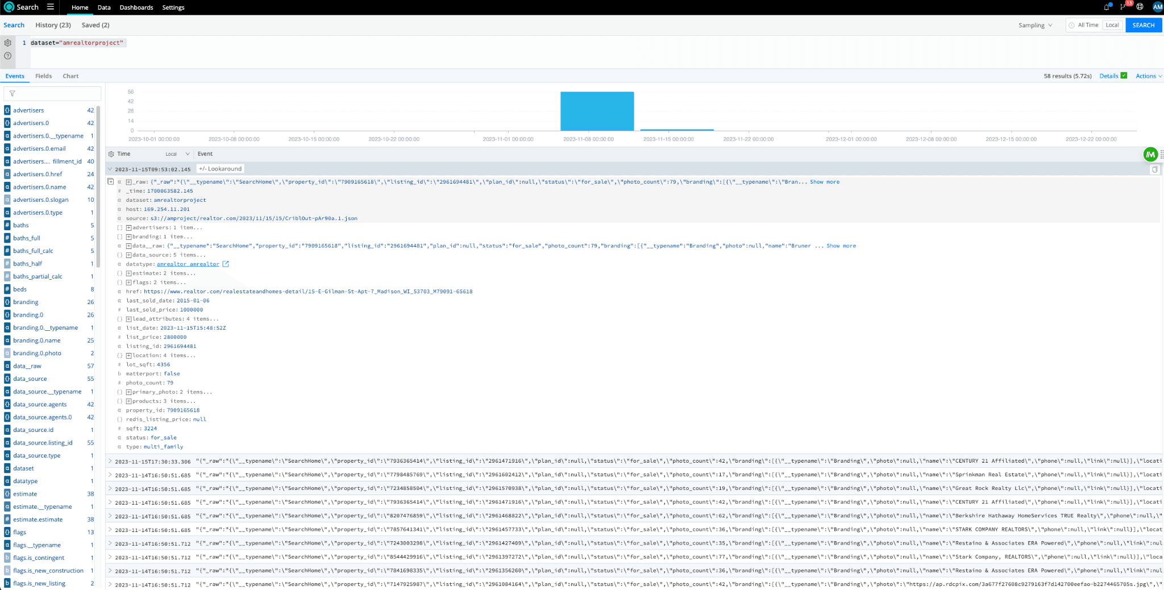Screen dimensions: 1164x590
Task: Expand the location items in event
Action: tap(129, 356)
